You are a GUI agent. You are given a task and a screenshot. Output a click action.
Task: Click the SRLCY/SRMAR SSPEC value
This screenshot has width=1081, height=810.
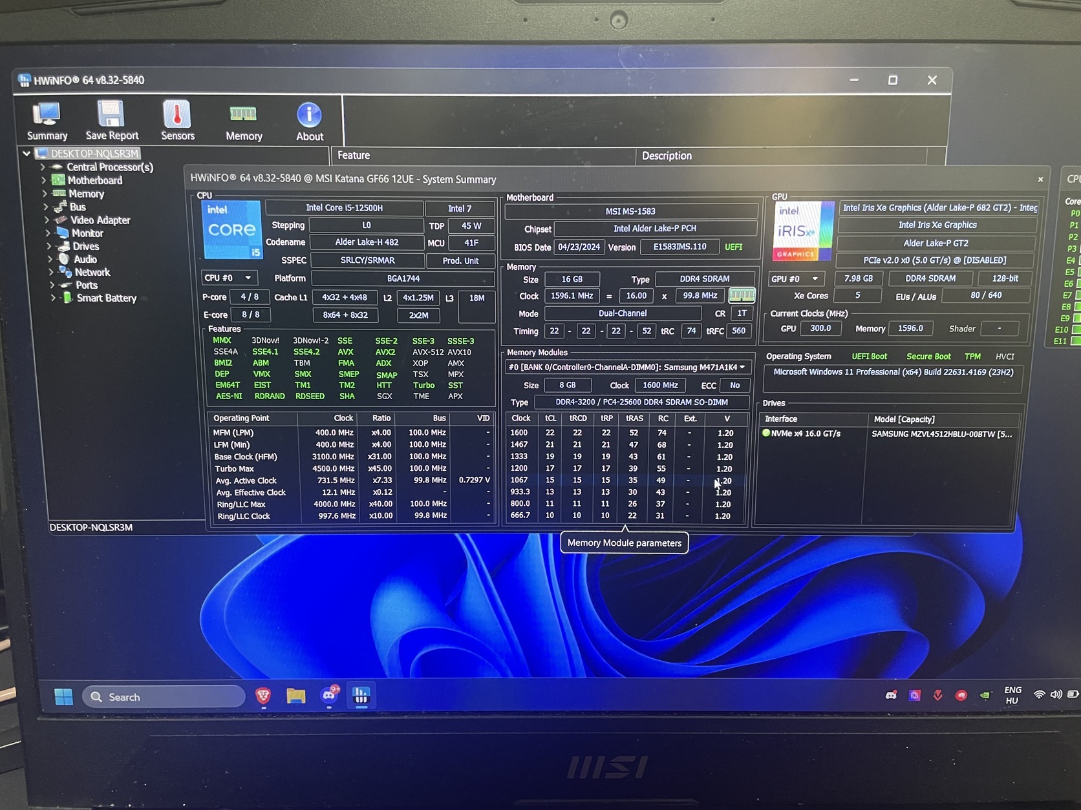367,260
